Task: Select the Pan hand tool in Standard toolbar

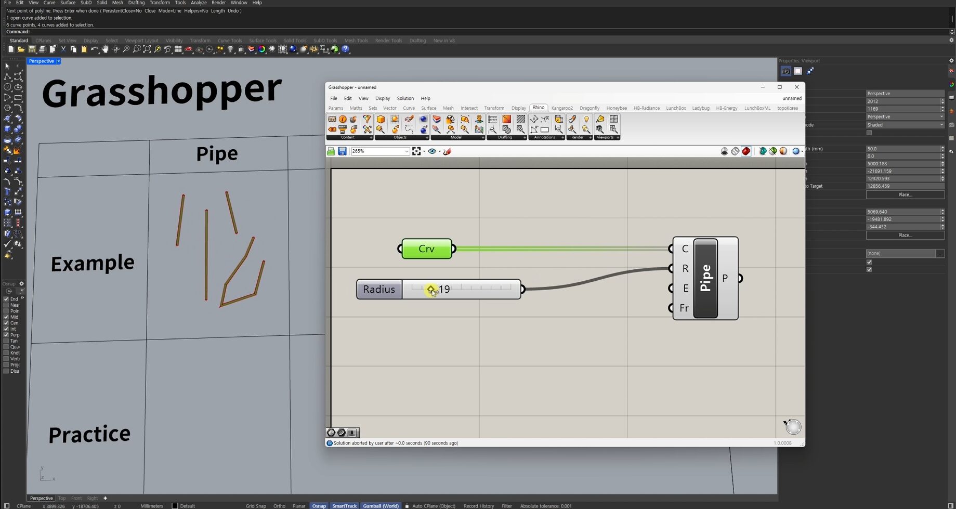Action: pyautogui.click(x=105, y=49)
